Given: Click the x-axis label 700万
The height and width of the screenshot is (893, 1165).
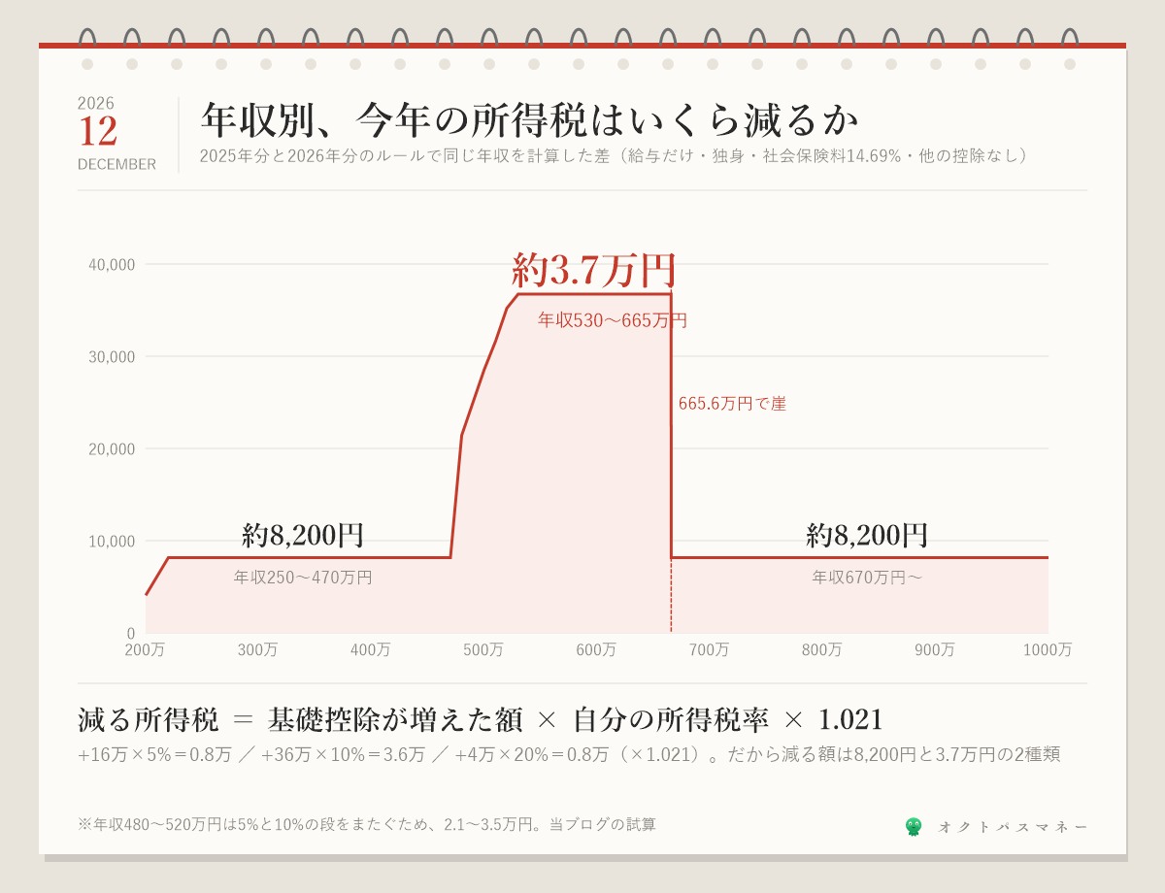Looking at the screenshot, I should (x=709, y=650).
